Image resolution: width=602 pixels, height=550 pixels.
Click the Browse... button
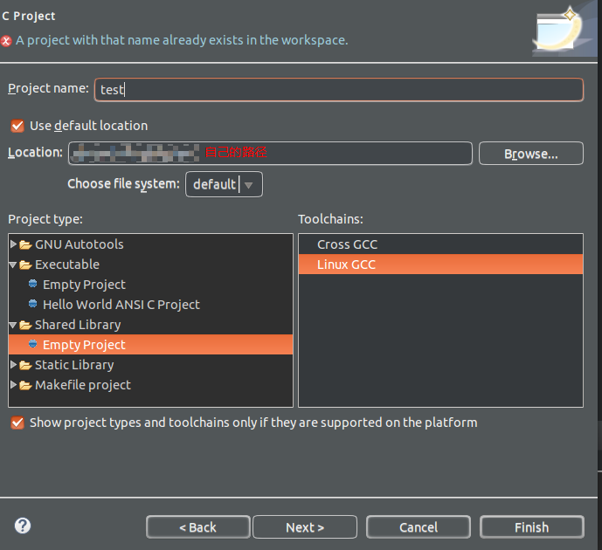[531, 154]
